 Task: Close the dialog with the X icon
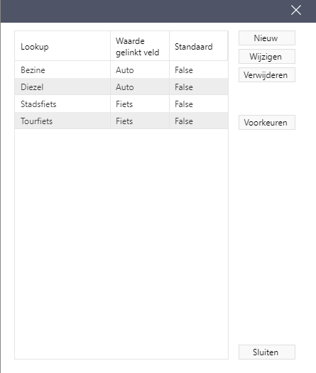[296, 10]
